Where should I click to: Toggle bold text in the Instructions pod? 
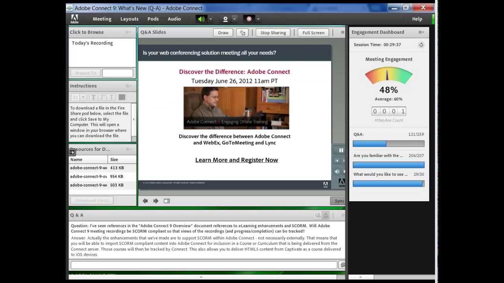tap(93, 97)
